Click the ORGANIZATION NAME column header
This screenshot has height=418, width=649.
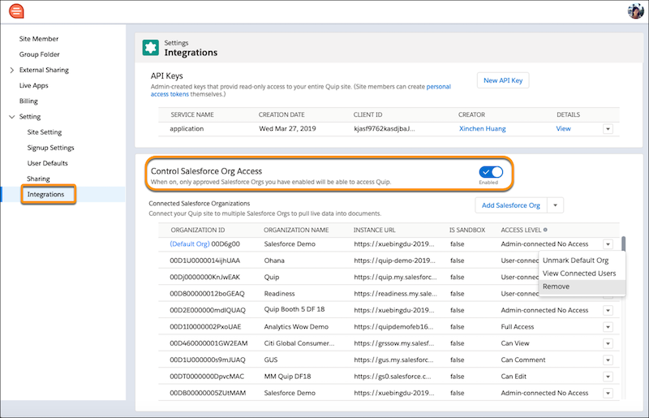tap(296, 230)
